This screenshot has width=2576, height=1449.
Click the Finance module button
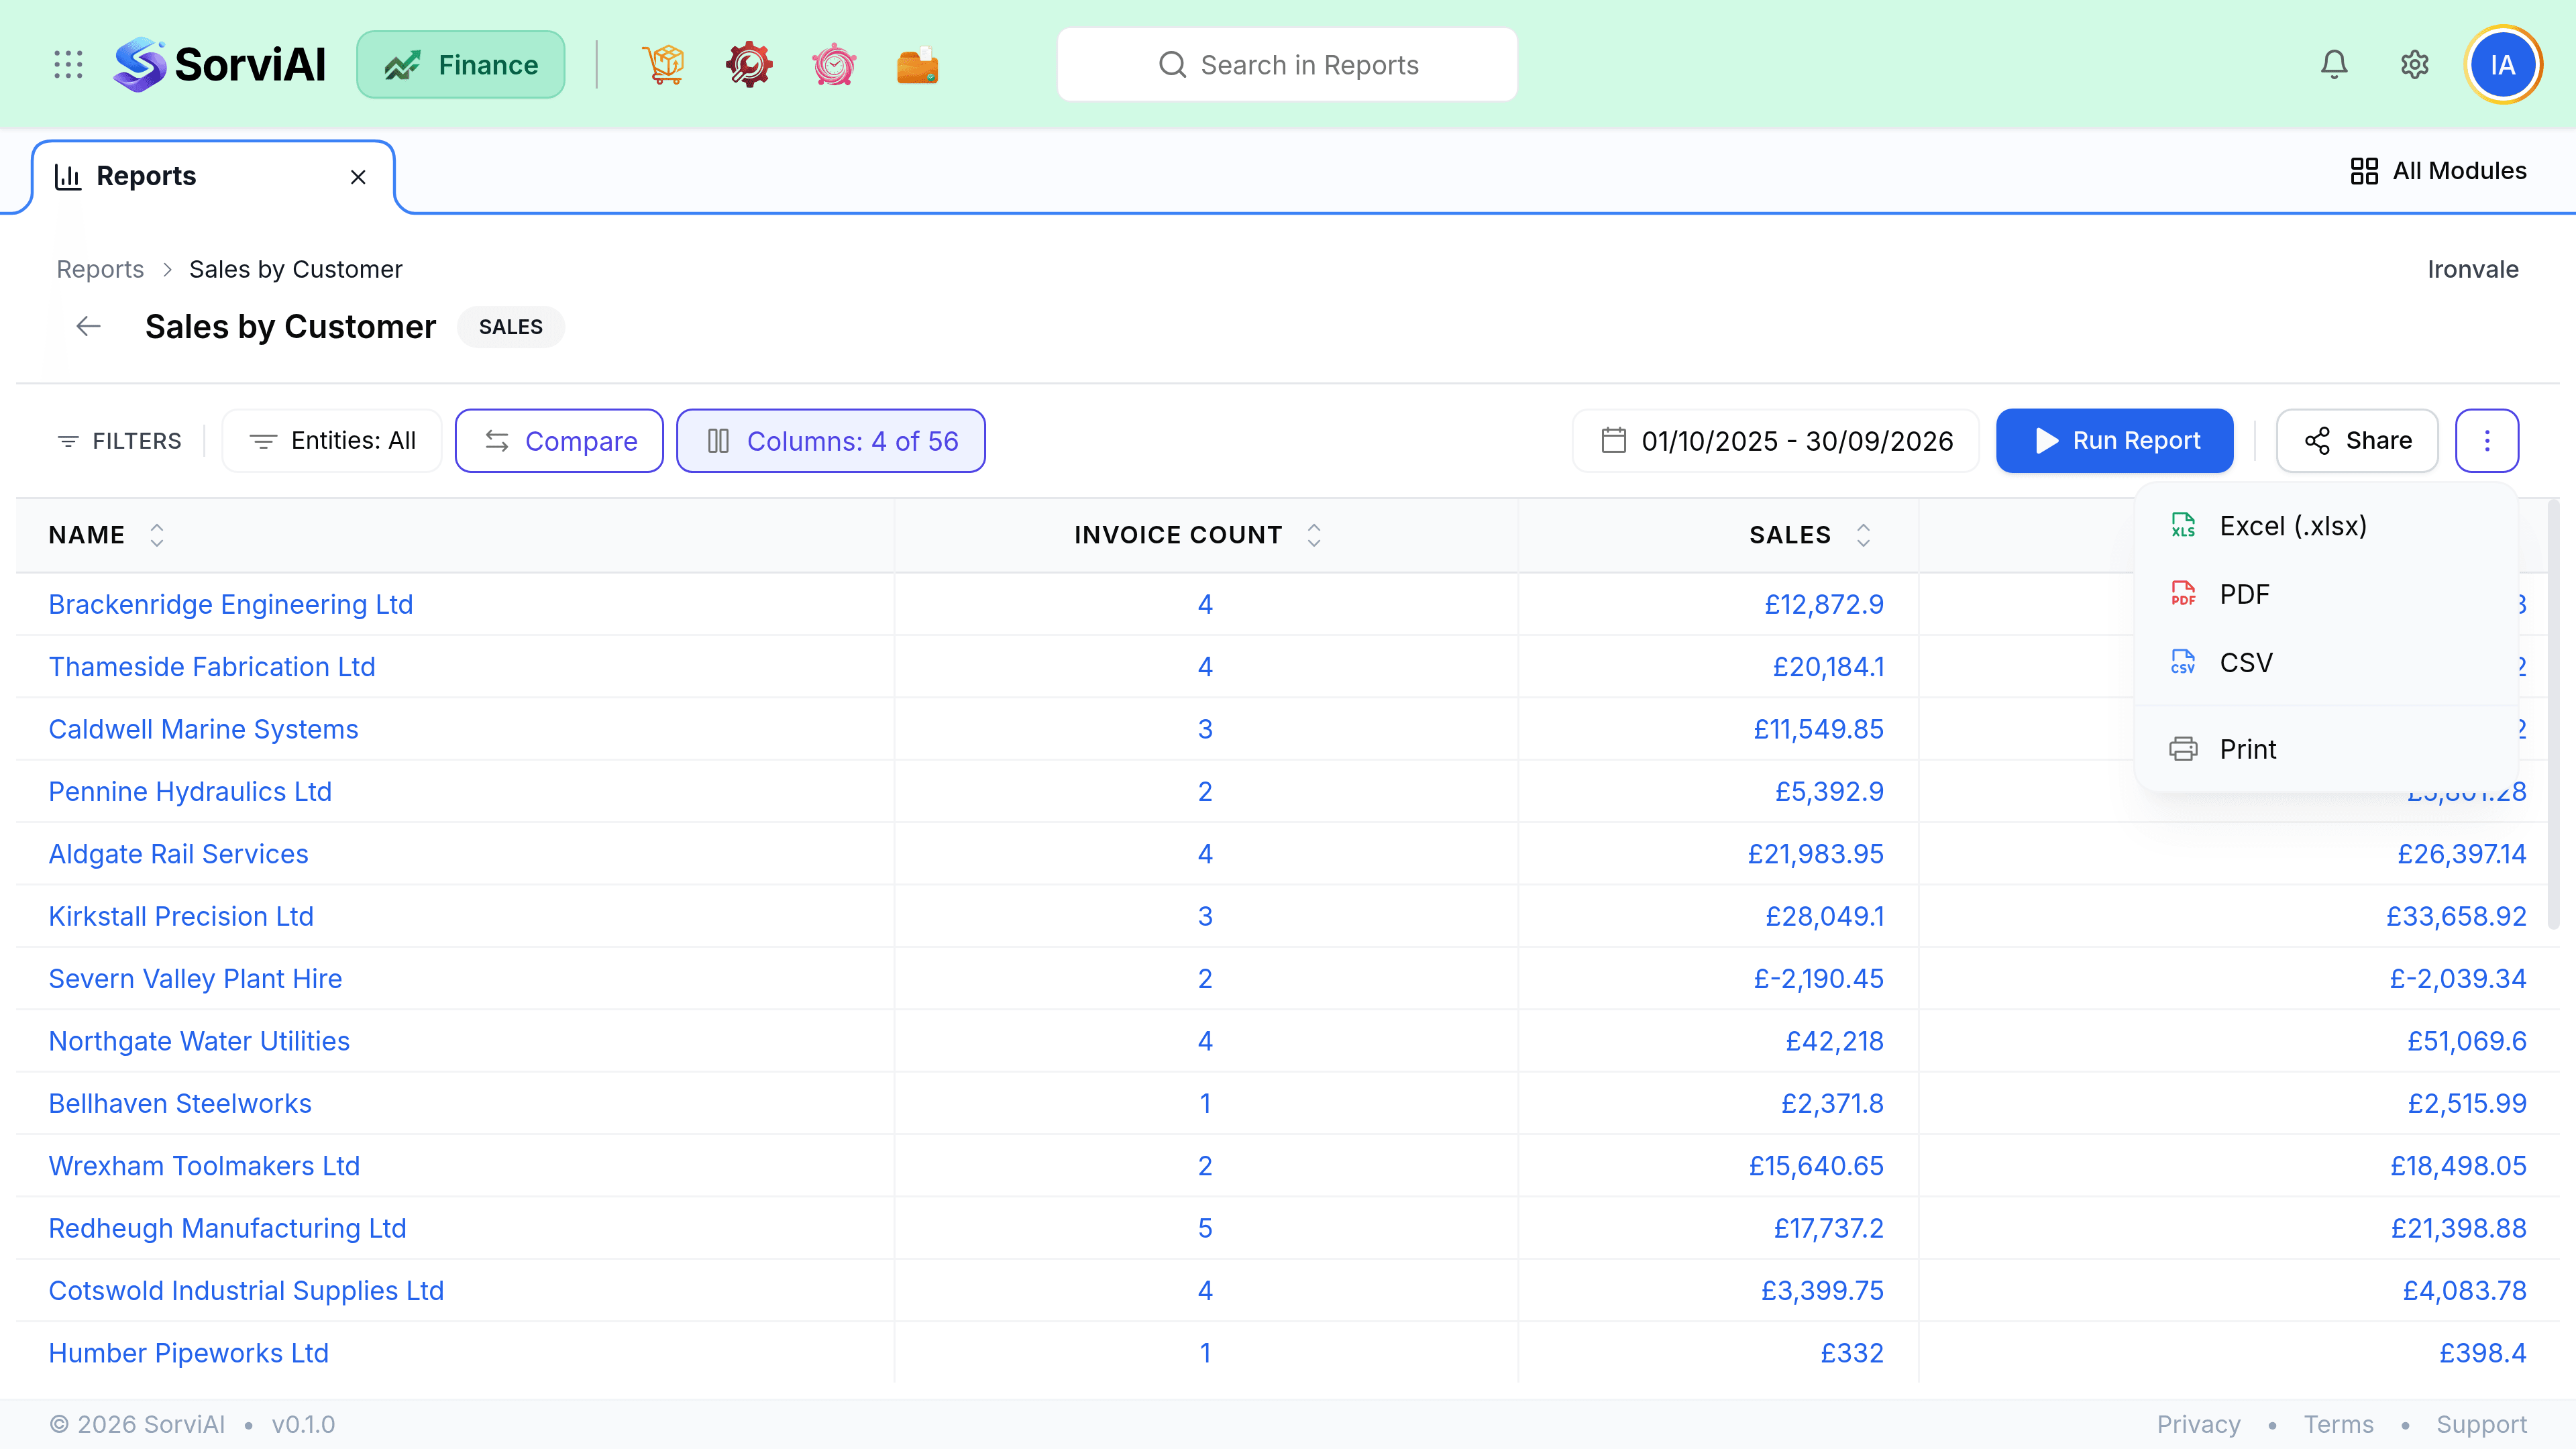pos(461,65)
